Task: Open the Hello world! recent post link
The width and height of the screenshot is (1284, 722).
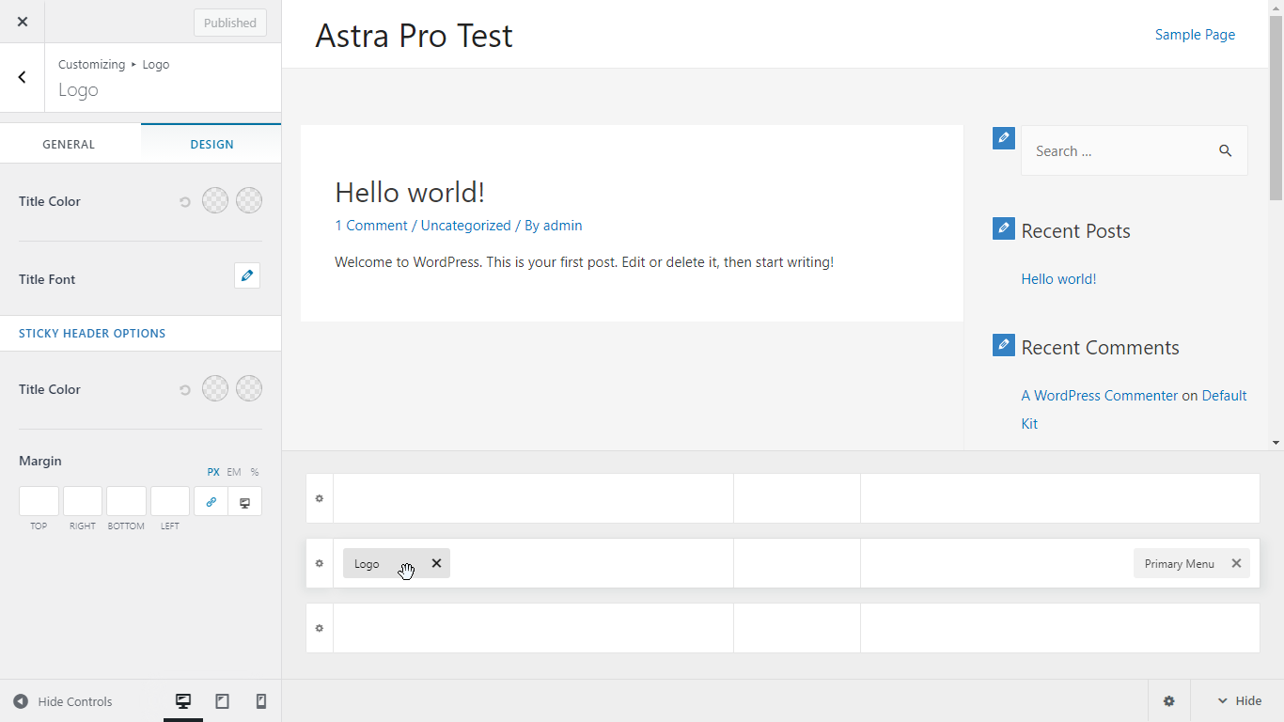Action: coord(1058,279)
